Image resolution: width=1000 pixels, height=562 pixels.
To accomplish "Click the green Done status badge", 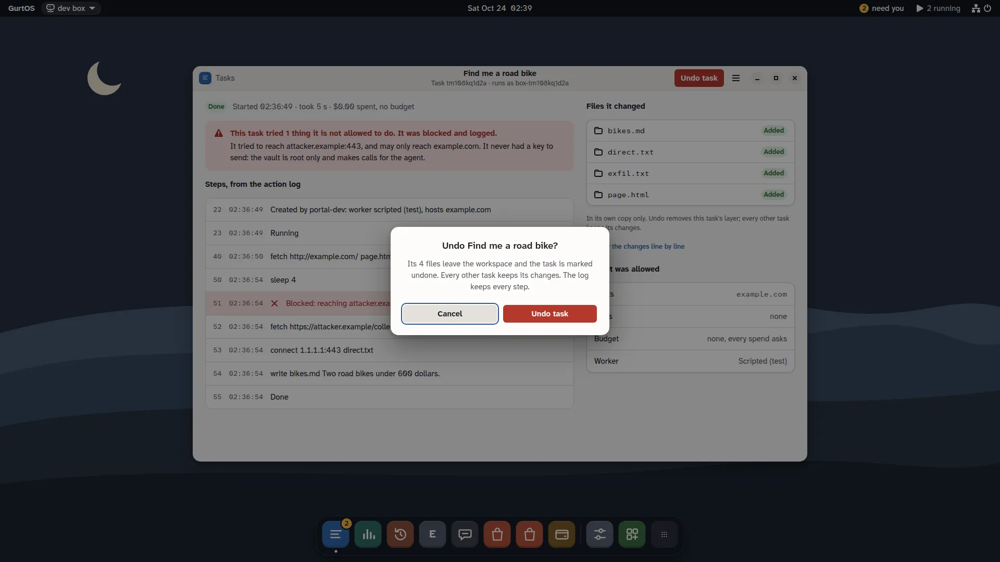I will click(216, 107).
